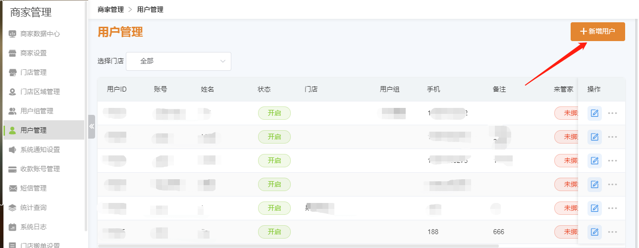Expand more actions for the second user row

613,137
